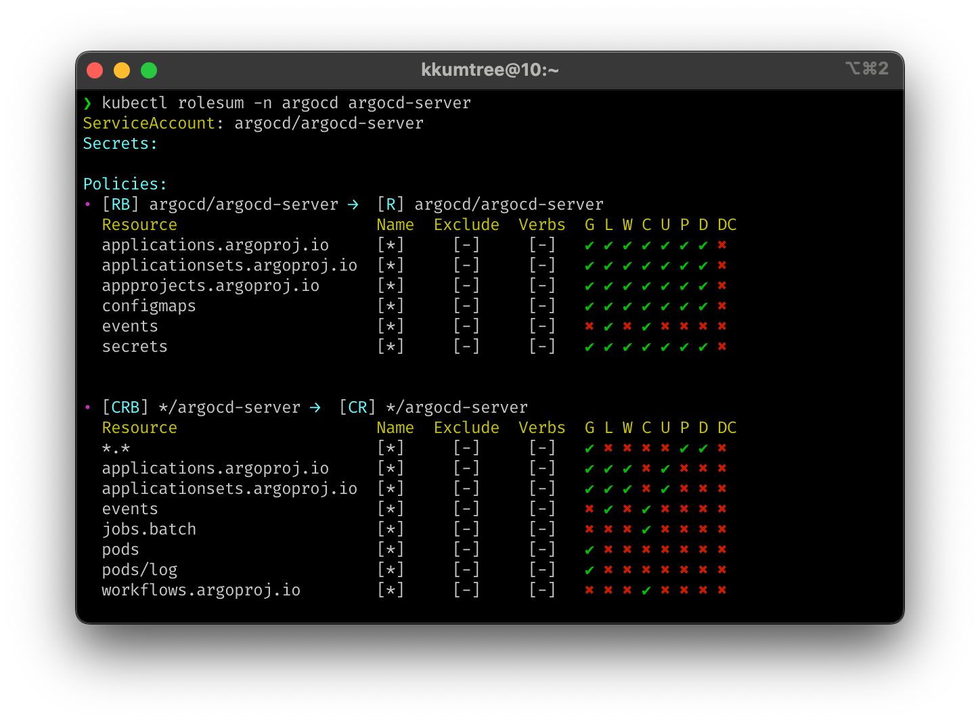The width and height of the screenshot is (980, 724).
Task: Click green G check on configmaps row
Action: click(x=589, y=306)
